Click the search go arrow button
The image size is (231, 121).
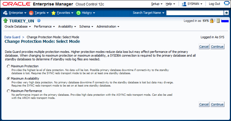click(x=226, y=13)
